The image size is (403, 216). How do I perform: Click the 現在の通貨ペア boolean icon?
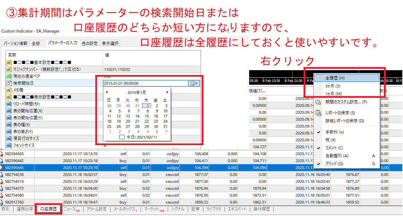9,76
